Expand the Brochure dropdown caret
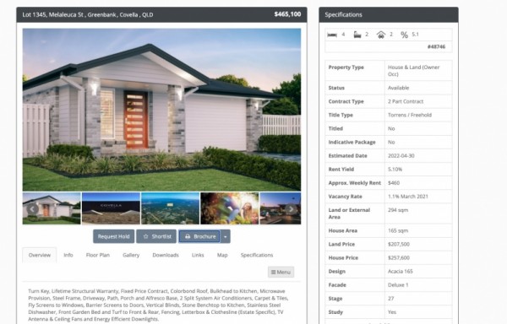Screen dimensions: 507x324 (x=226, y=236)
